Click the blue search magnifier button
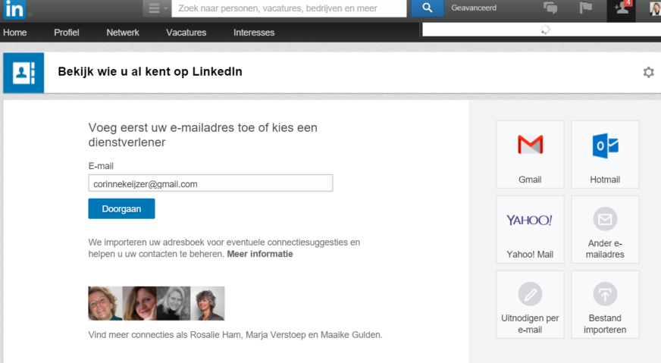Image resolution: width=661 pixels, height=363 pixels. pyautogui.click(x=428, y=8)
